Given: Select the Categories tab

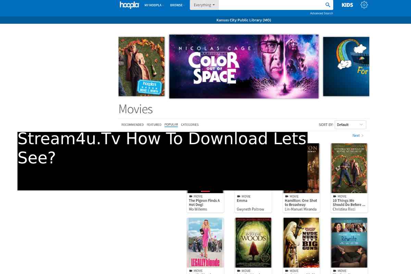Looking at the screenshot, I should 190,125.
